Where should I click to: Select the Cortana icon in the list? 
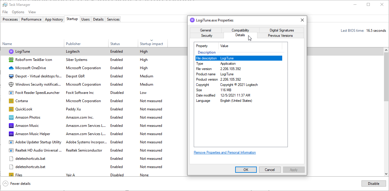(11, 101)
